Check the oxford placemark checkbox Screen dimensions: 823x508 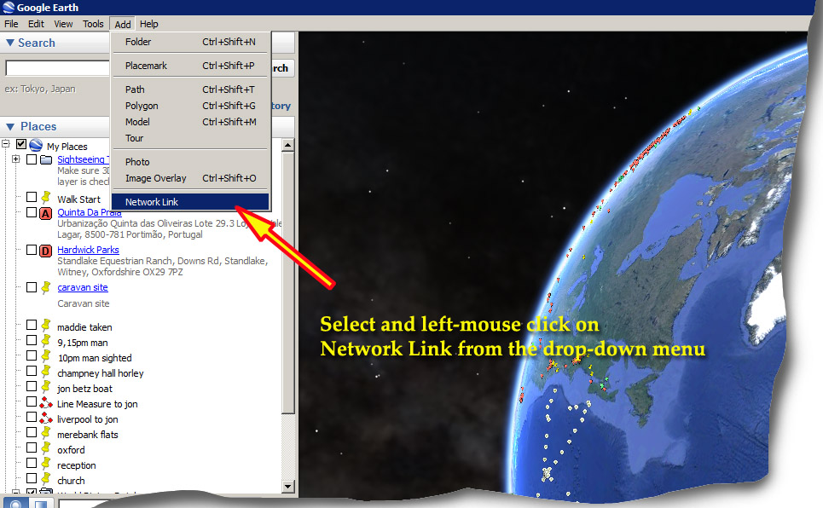(32, 447)
